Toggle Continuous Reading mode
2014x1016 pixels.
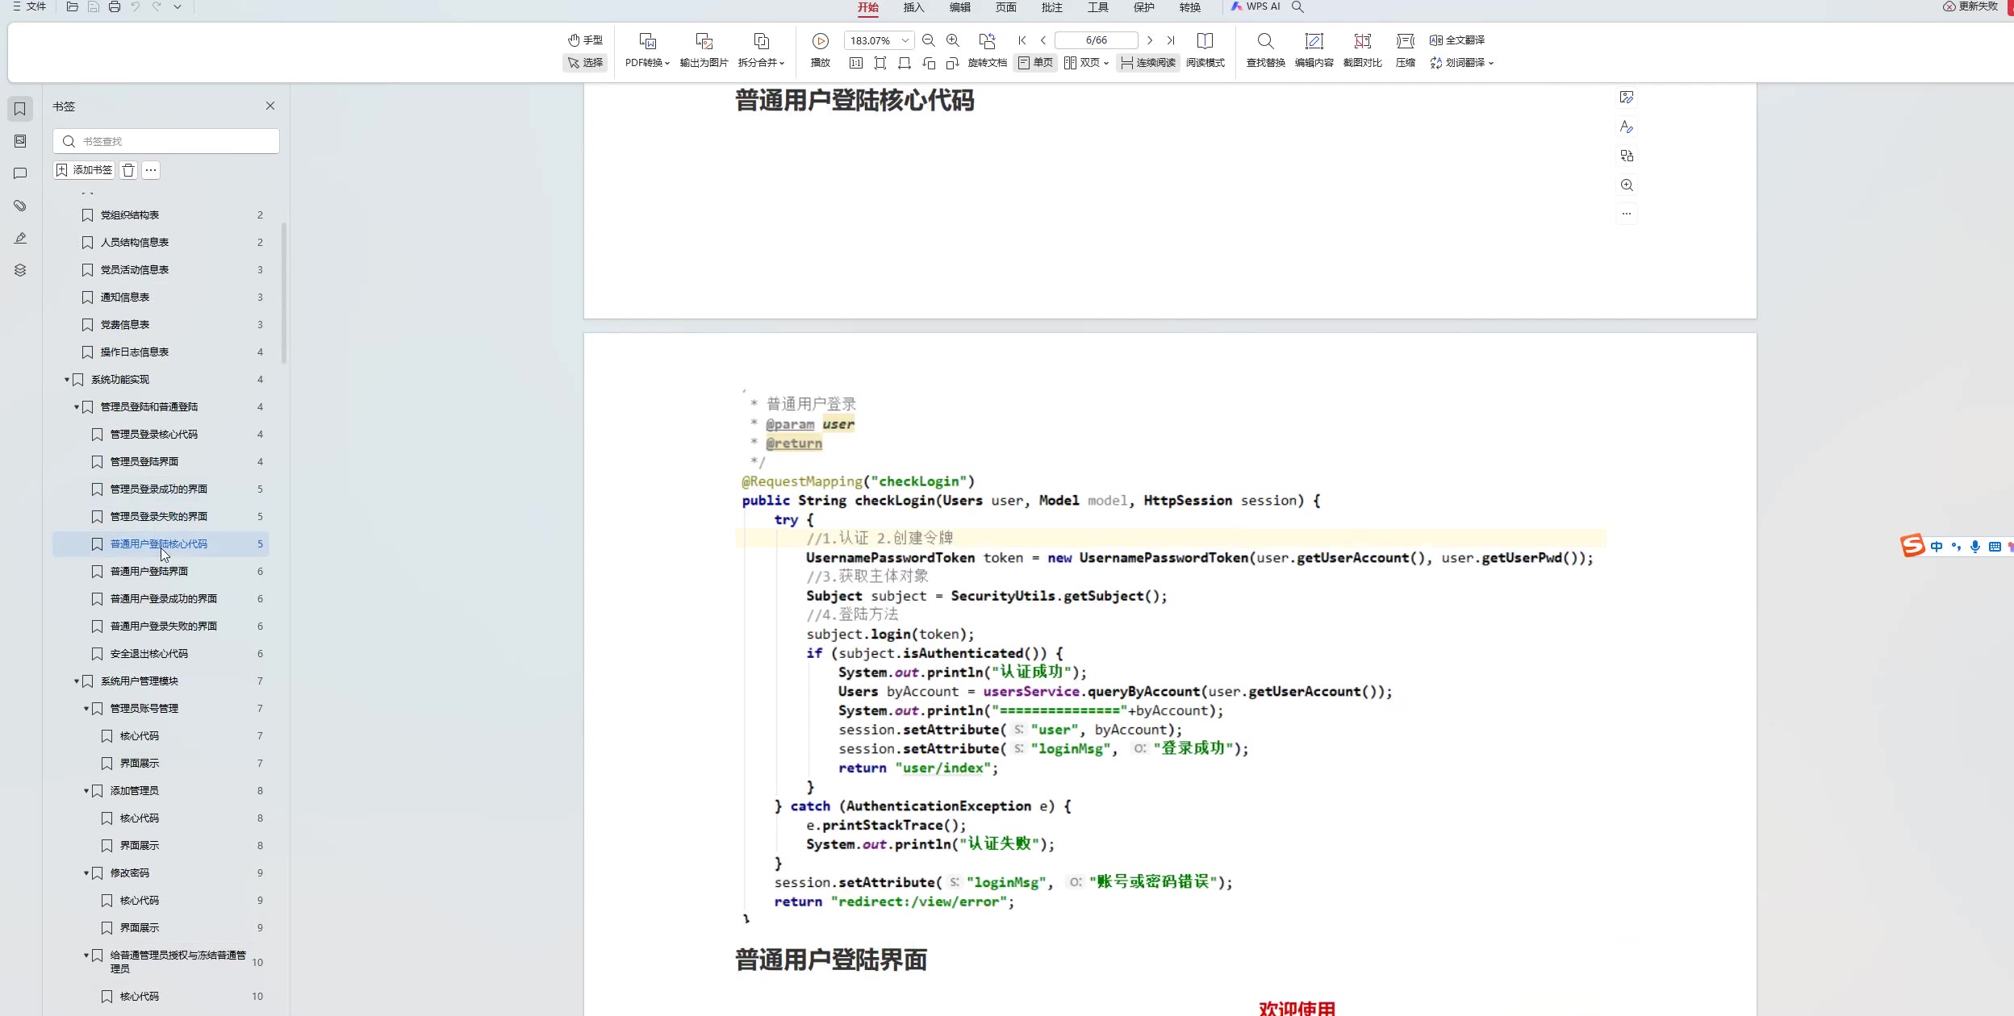1148,63
